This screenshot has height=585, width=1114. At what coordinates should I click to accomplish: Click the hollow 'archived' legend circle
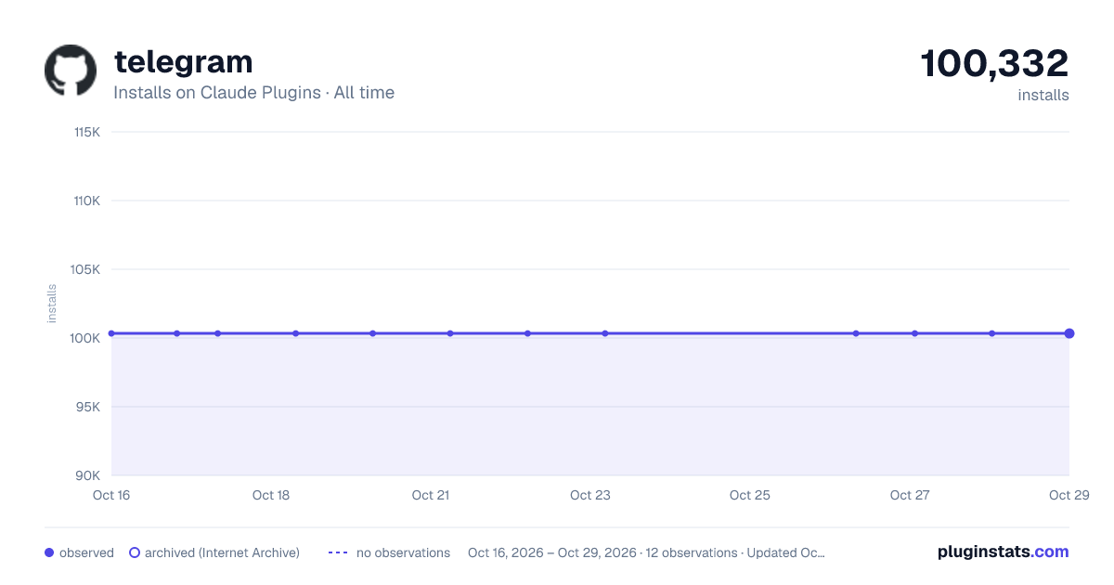(135, 552)
